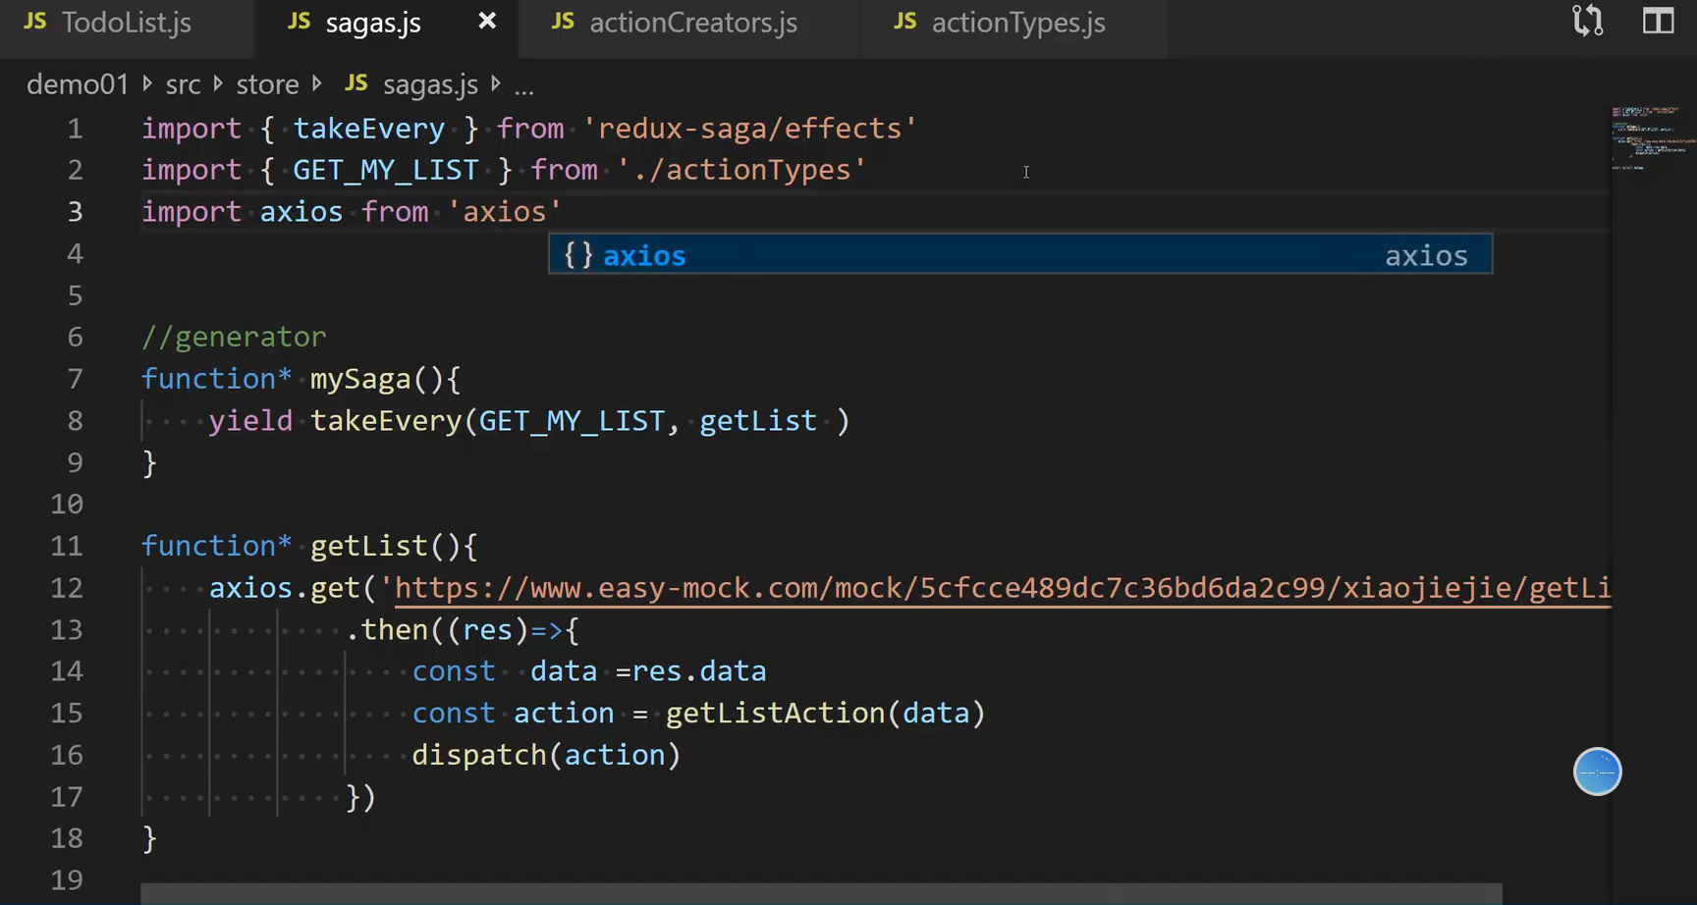Click line number 18 in gutter
1697x905 pixels.
pos(67,838)
